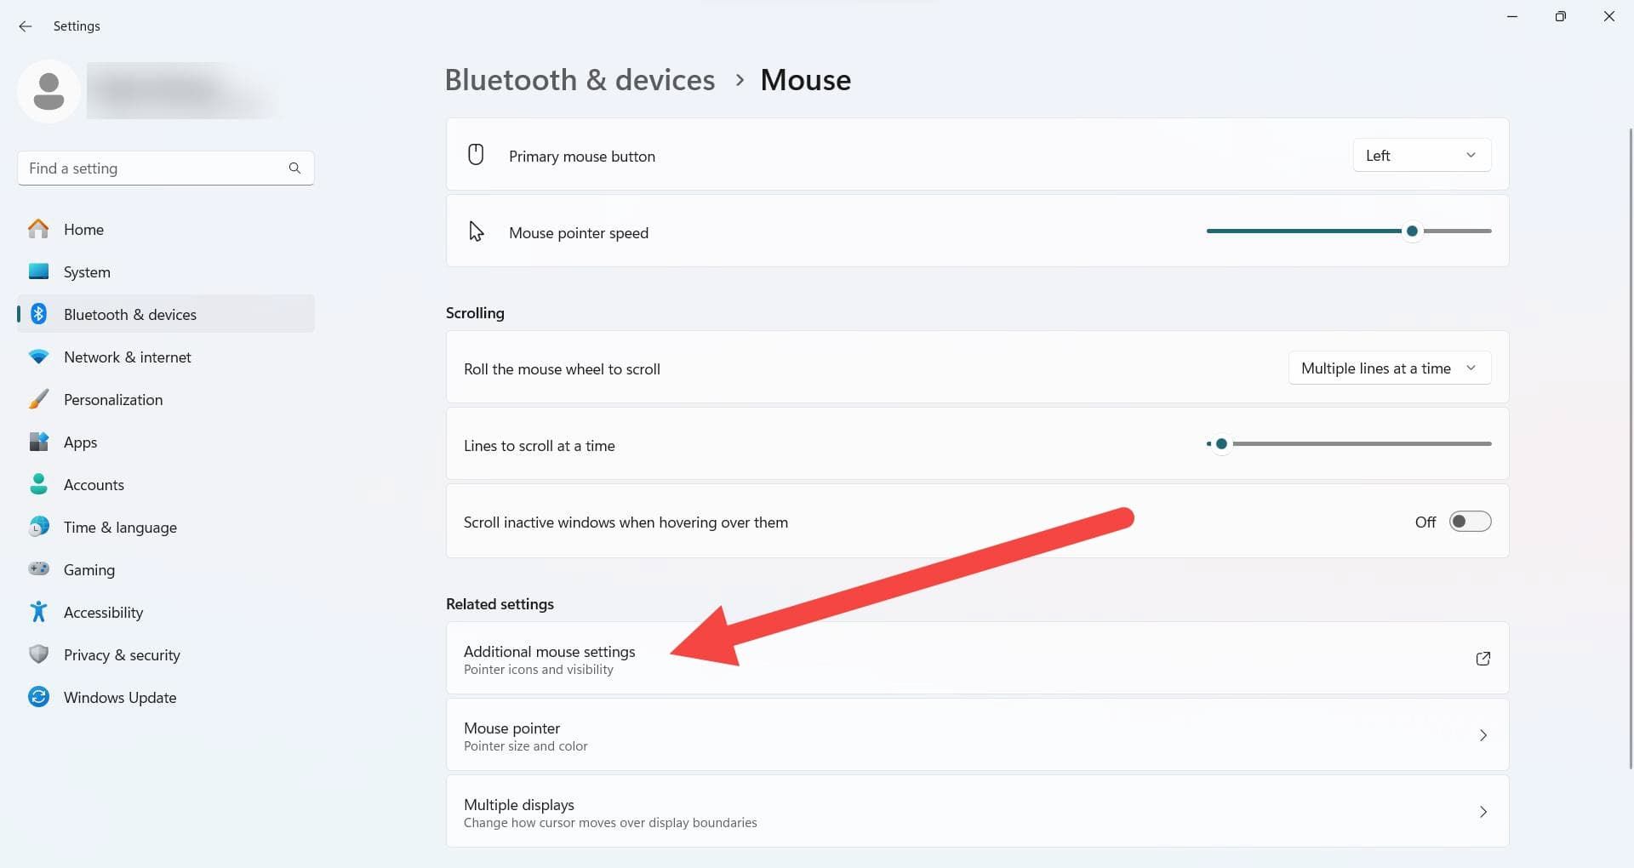Open Additional mouse settings

(976, 659)
